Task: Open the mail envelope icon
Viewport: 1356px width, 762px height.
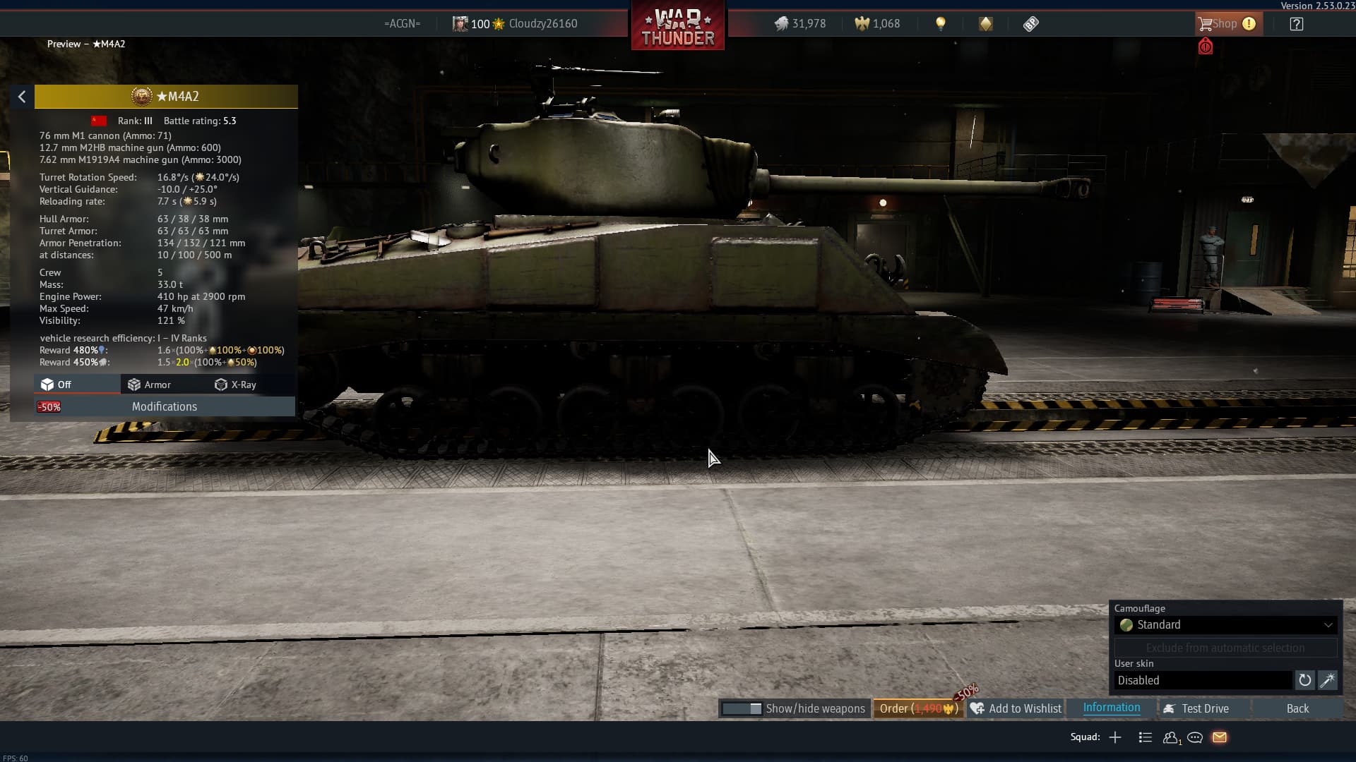Action: pos(1220,737)
